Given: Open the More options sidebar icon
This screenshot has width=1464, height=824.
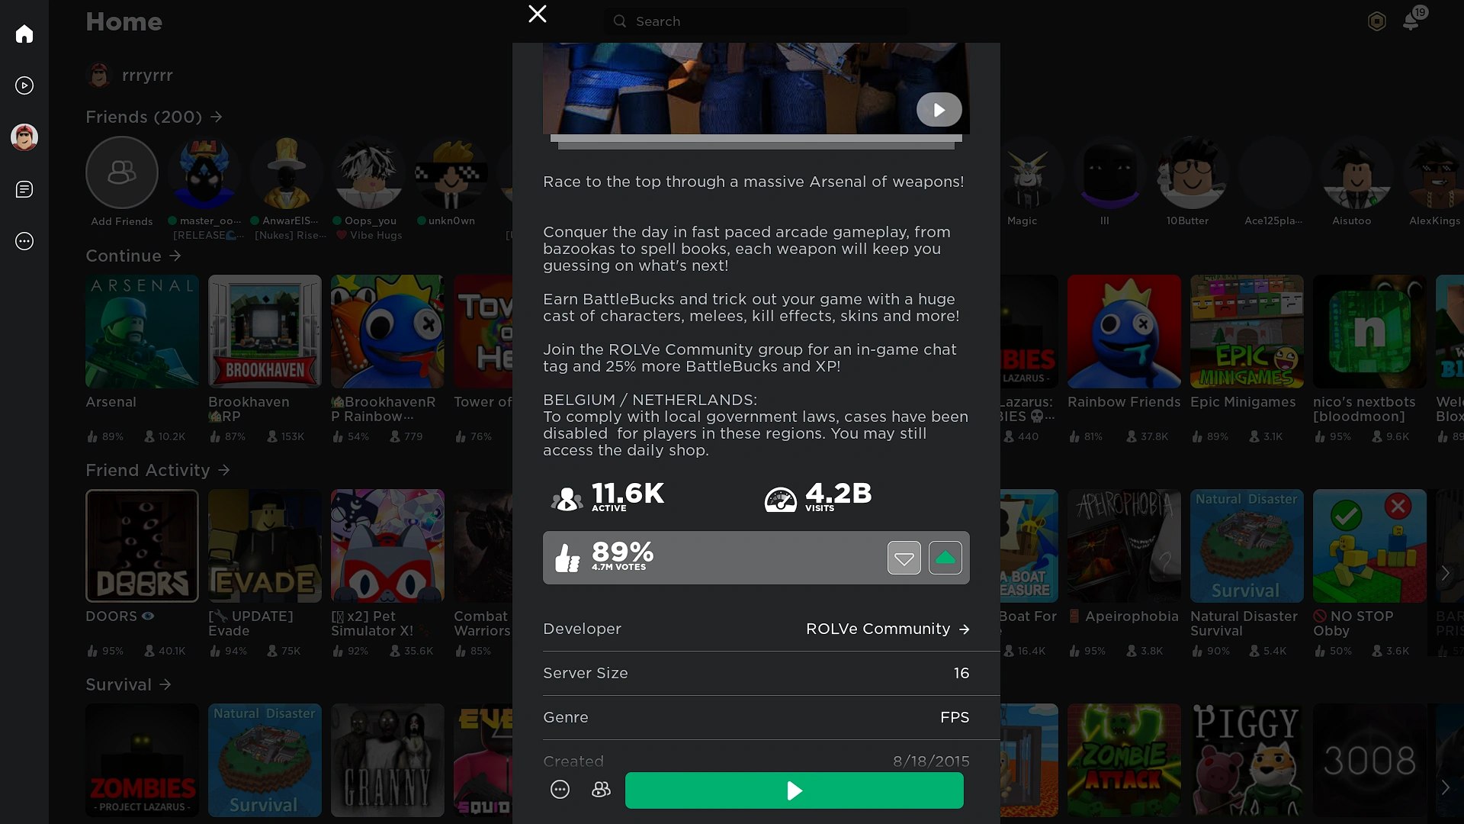Looking at the screenshot, I should [x=24, y=241].
